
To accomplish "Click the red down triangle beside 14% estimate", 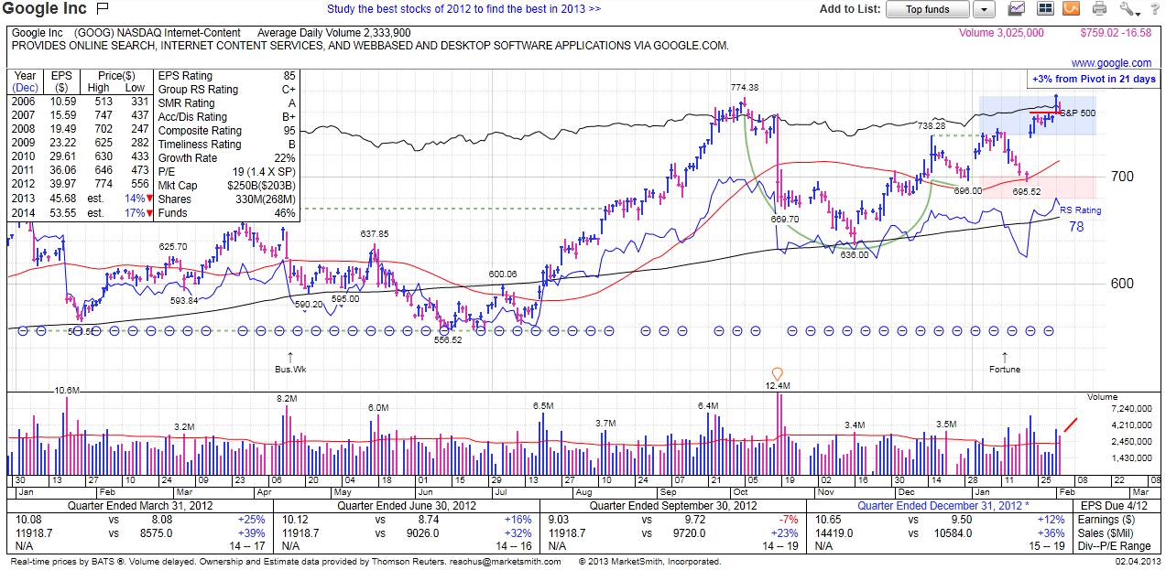I will pos(149,199).
